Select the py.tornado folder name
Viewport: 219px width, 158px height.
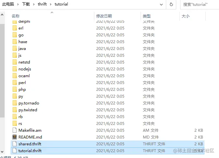[x=29, y=103]
